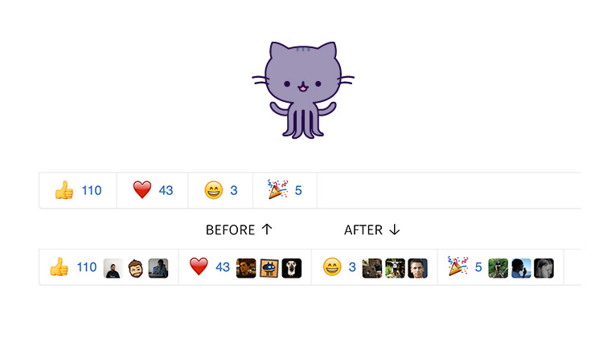Click the thumbs up emoji in the top reaction bar
This screenshot has width=603, height=337.
(64, 190)
